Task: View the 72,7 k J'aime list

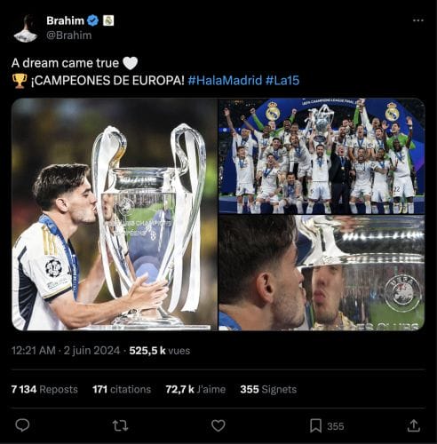Action: click(195, 389)
